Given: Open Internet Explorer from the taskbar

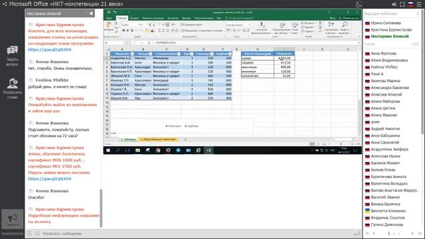Looking at the screenshot, I should (x=199, y=150).
